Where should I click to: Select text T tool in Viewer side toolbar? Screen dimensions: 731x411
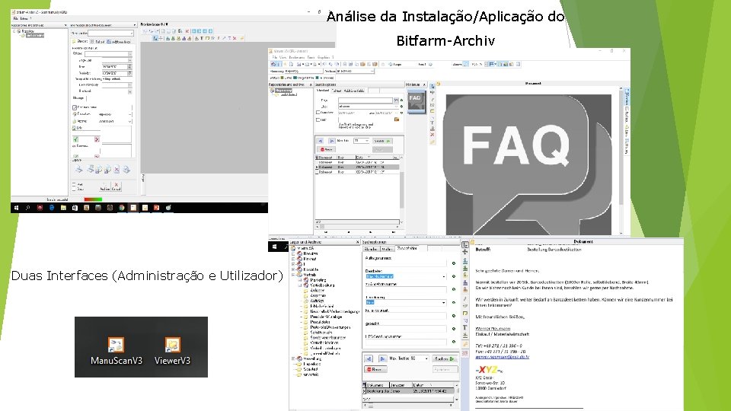coord(433,123)
